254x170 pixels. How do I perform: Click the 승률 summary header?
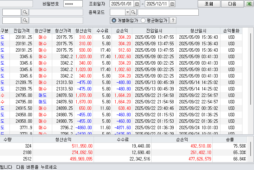pyautogui.click(x=230, y=139)
